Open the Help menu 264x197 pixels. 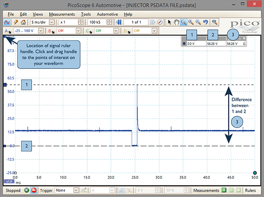point(128,14)
